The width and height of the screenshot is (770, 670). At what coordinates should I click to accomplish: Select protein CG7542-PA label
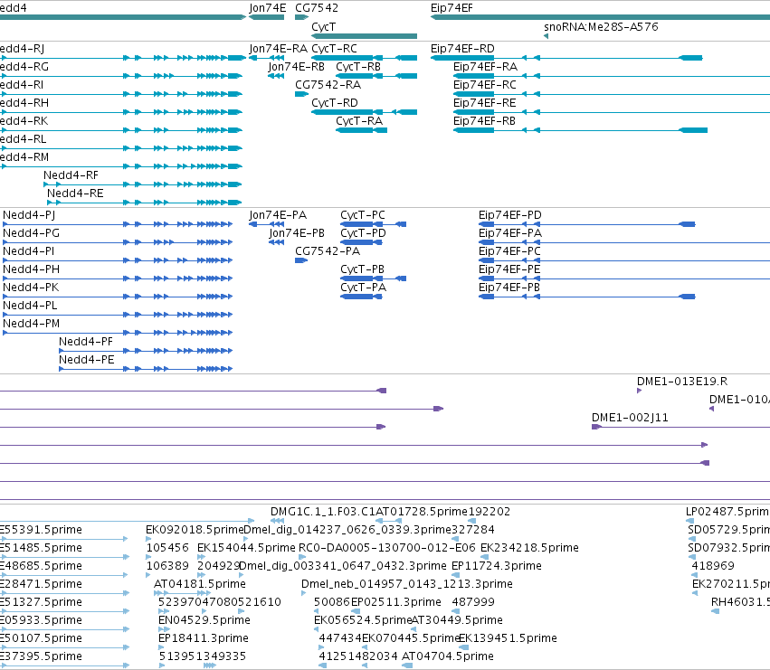(328, 251)
